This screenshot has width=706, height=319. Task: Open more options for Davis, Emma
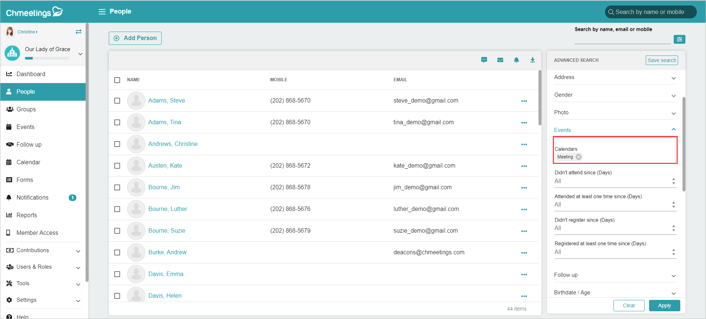(x=524, y=275)
